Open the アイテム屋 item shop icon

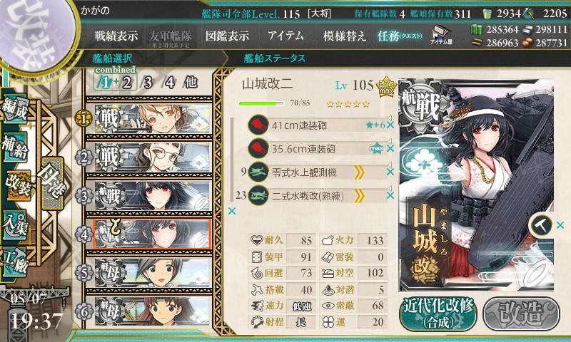pyautogui.click(x=440, y=36)
